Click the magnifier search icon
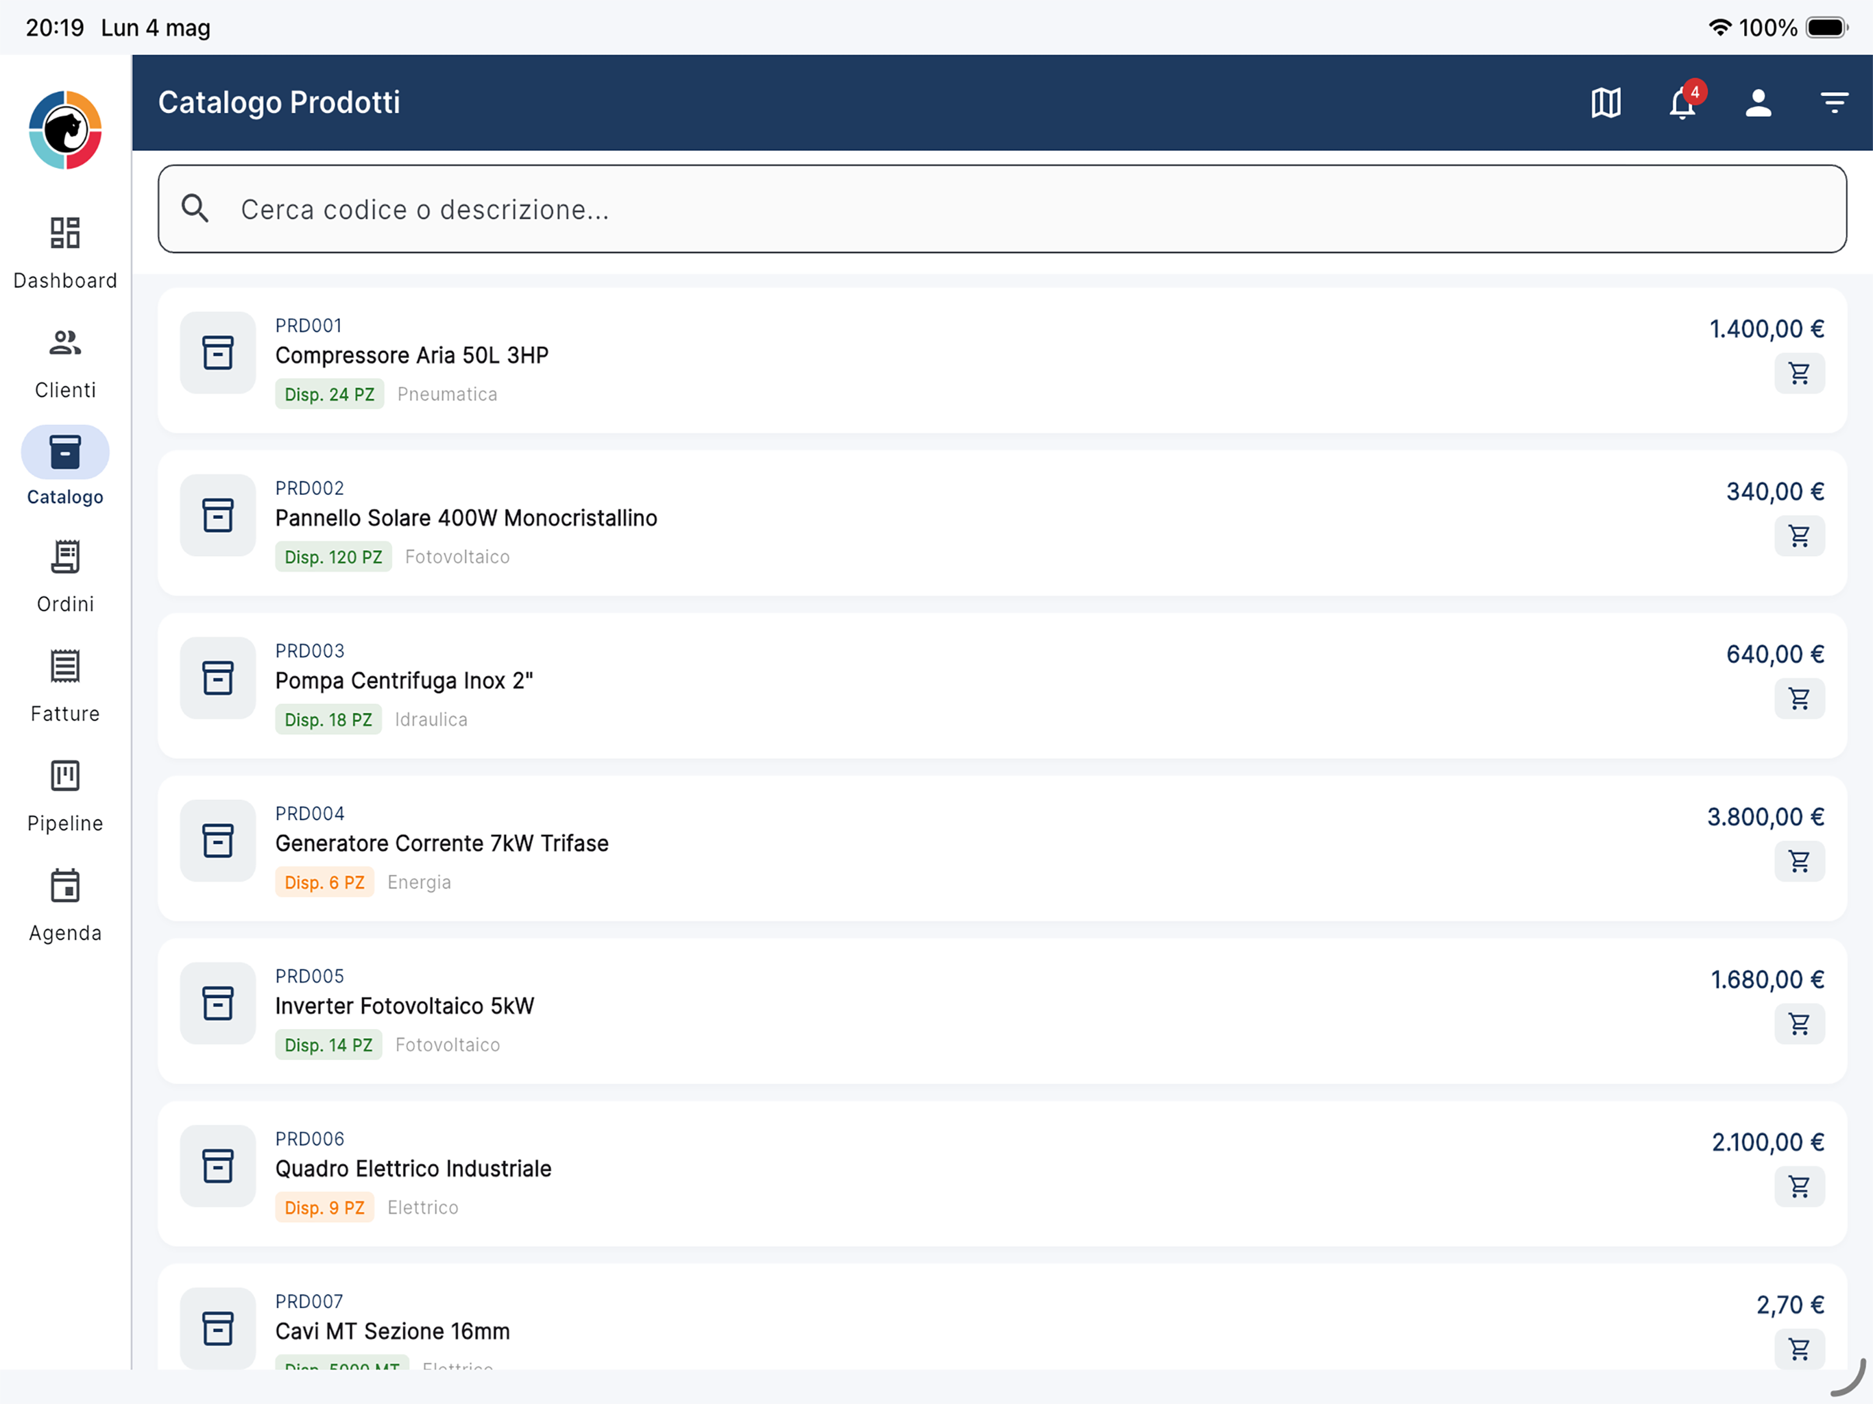 195,208
